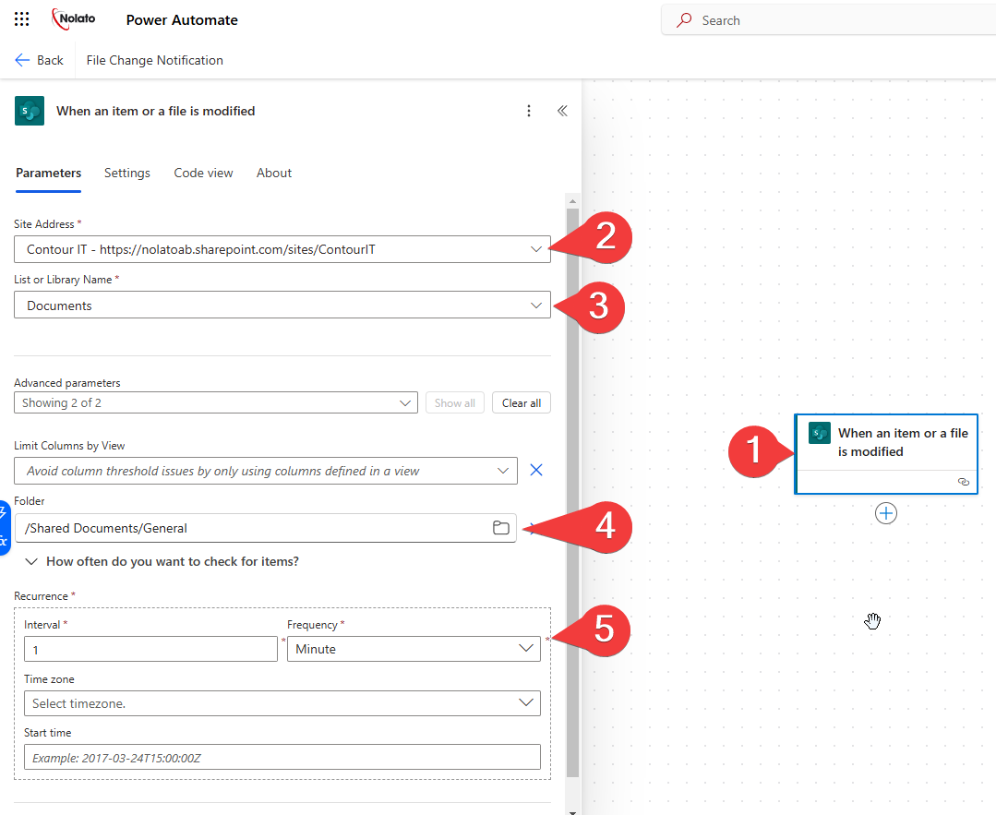Open the Frequency Minute dropdown
Image resolution: width=996 pixels, height=815 pixels.
click(414, 649)
